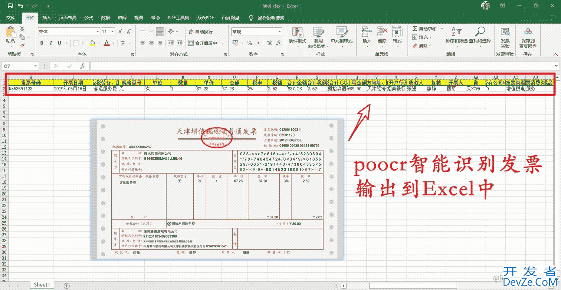Click the Cut scissors icon
The image size is (561, 290).
point(22,29)
